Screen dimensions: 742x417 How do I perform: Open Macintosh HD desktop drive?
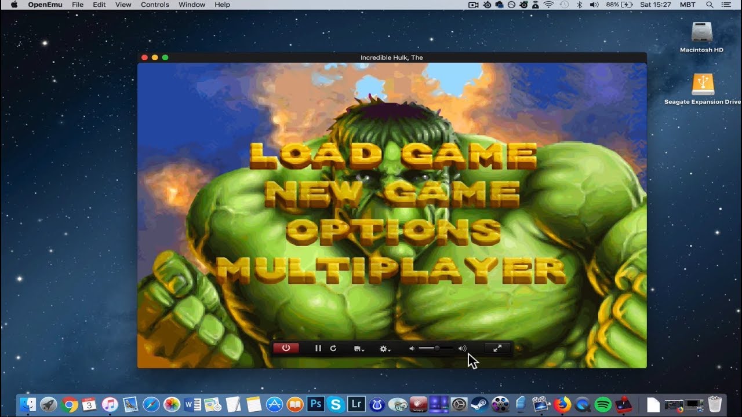[702, 37]
